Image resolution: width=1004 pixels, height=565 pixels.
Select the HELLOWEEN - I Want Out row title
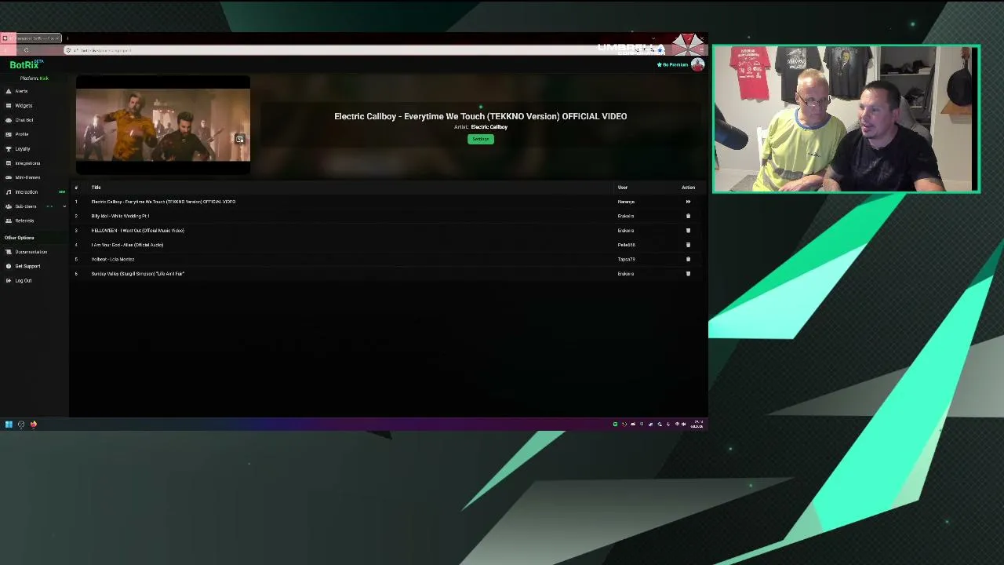(x=138, y=231)
